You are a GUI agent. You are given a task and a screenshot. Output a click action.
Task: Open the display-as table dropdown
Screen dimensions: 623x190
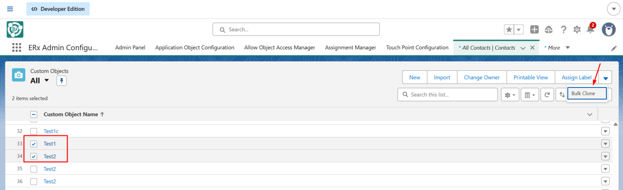click(530, 95)
